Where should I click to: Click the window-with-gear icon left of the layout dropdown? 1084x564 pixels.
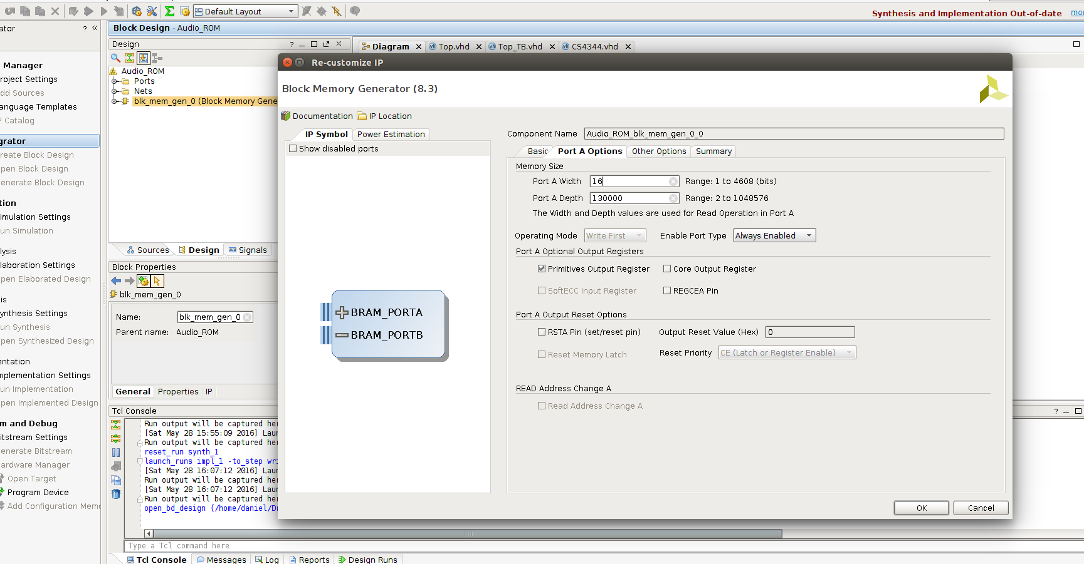click(x=185, y=11)
